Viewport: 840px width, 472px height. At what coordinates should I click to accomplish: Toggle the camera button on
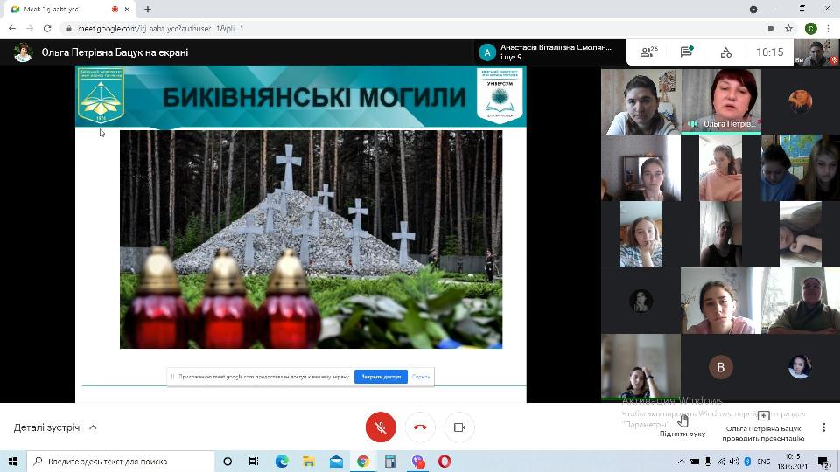click(459, 427)
